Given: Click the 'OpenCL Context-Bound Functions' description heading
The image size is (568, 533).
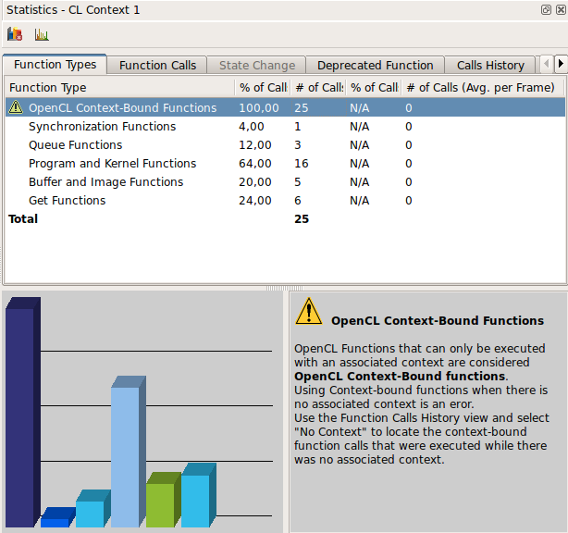Looking at the screenshot, I should (x=438, y=321).
